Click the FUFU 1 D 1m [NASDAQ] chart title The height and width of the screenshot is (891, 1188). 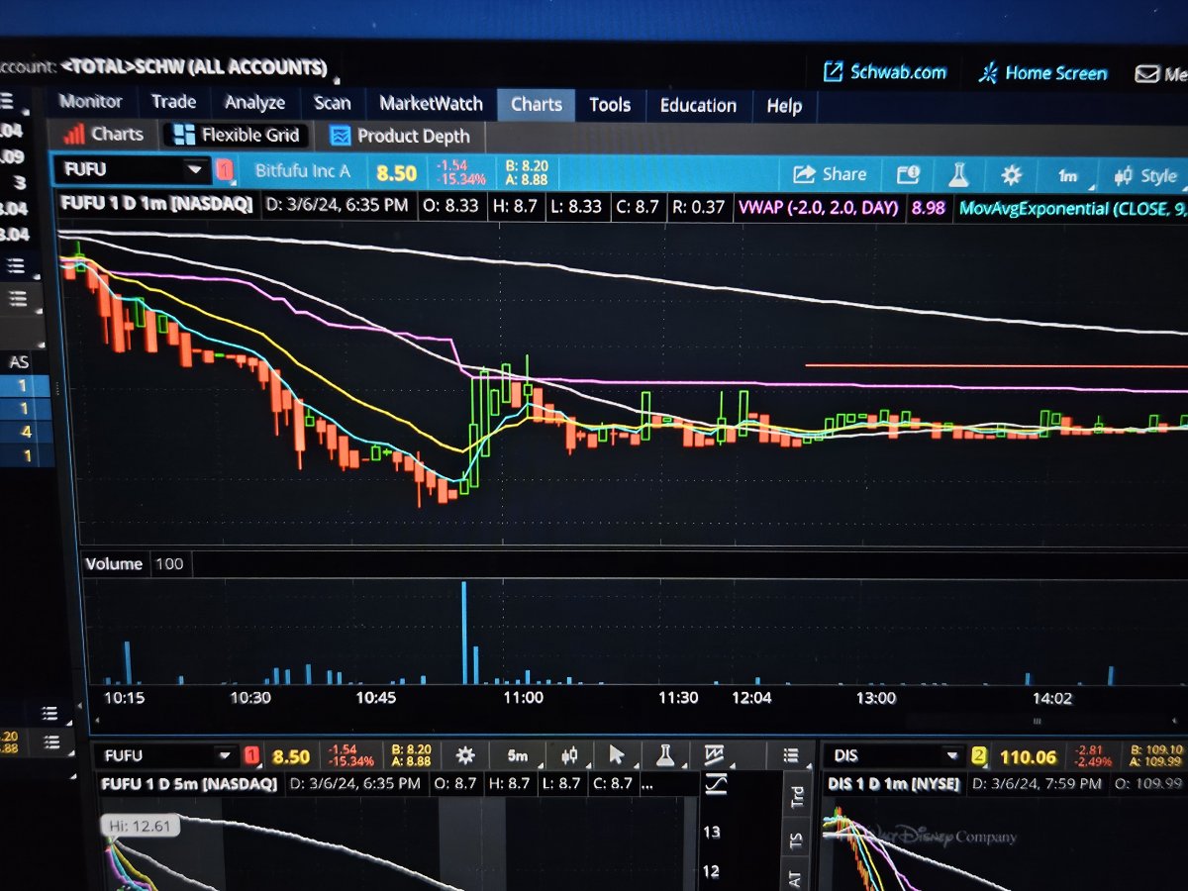(156, 204)
